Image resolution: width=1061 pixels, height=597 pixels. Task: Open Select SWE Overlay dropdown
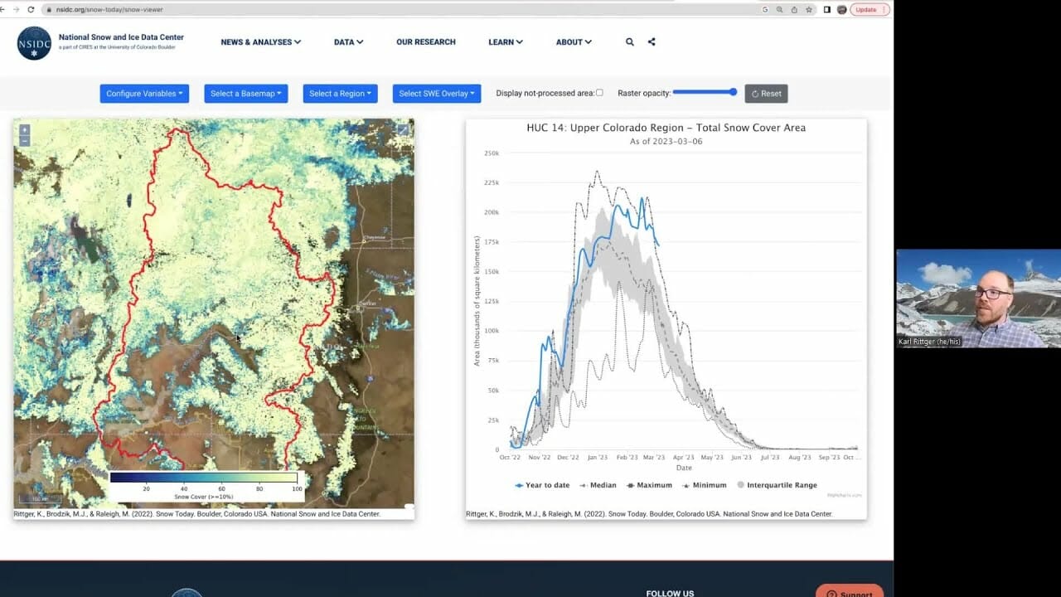tap(437, 94)
